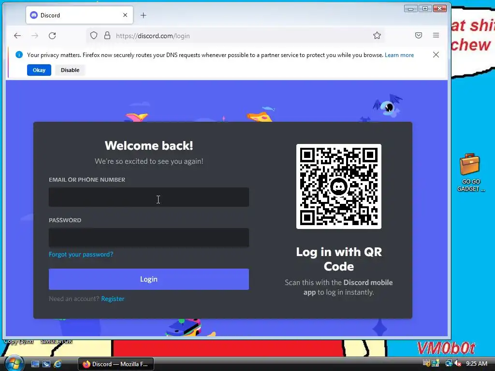
Task: Open the tracking protection shield icon
Action: tap(94, 35)
